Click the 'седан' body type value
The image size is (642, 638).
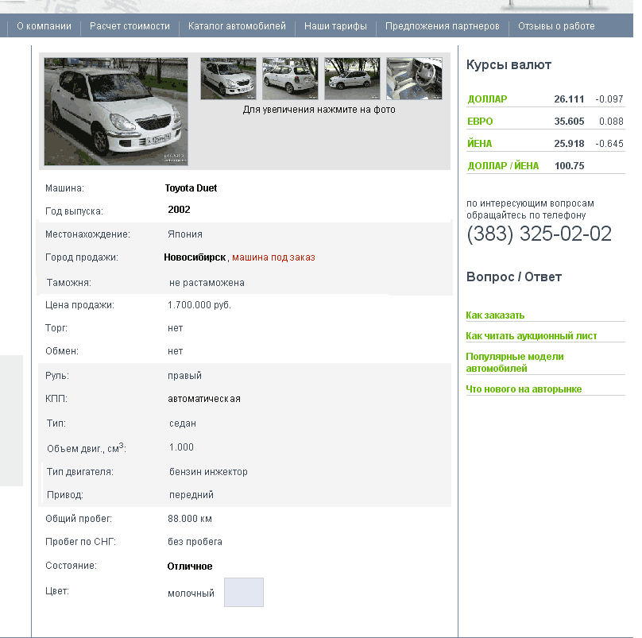[x=183, y=423]
